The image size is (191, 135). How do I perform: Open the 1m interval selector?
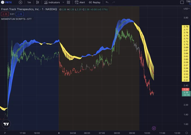tap(29, 2)
